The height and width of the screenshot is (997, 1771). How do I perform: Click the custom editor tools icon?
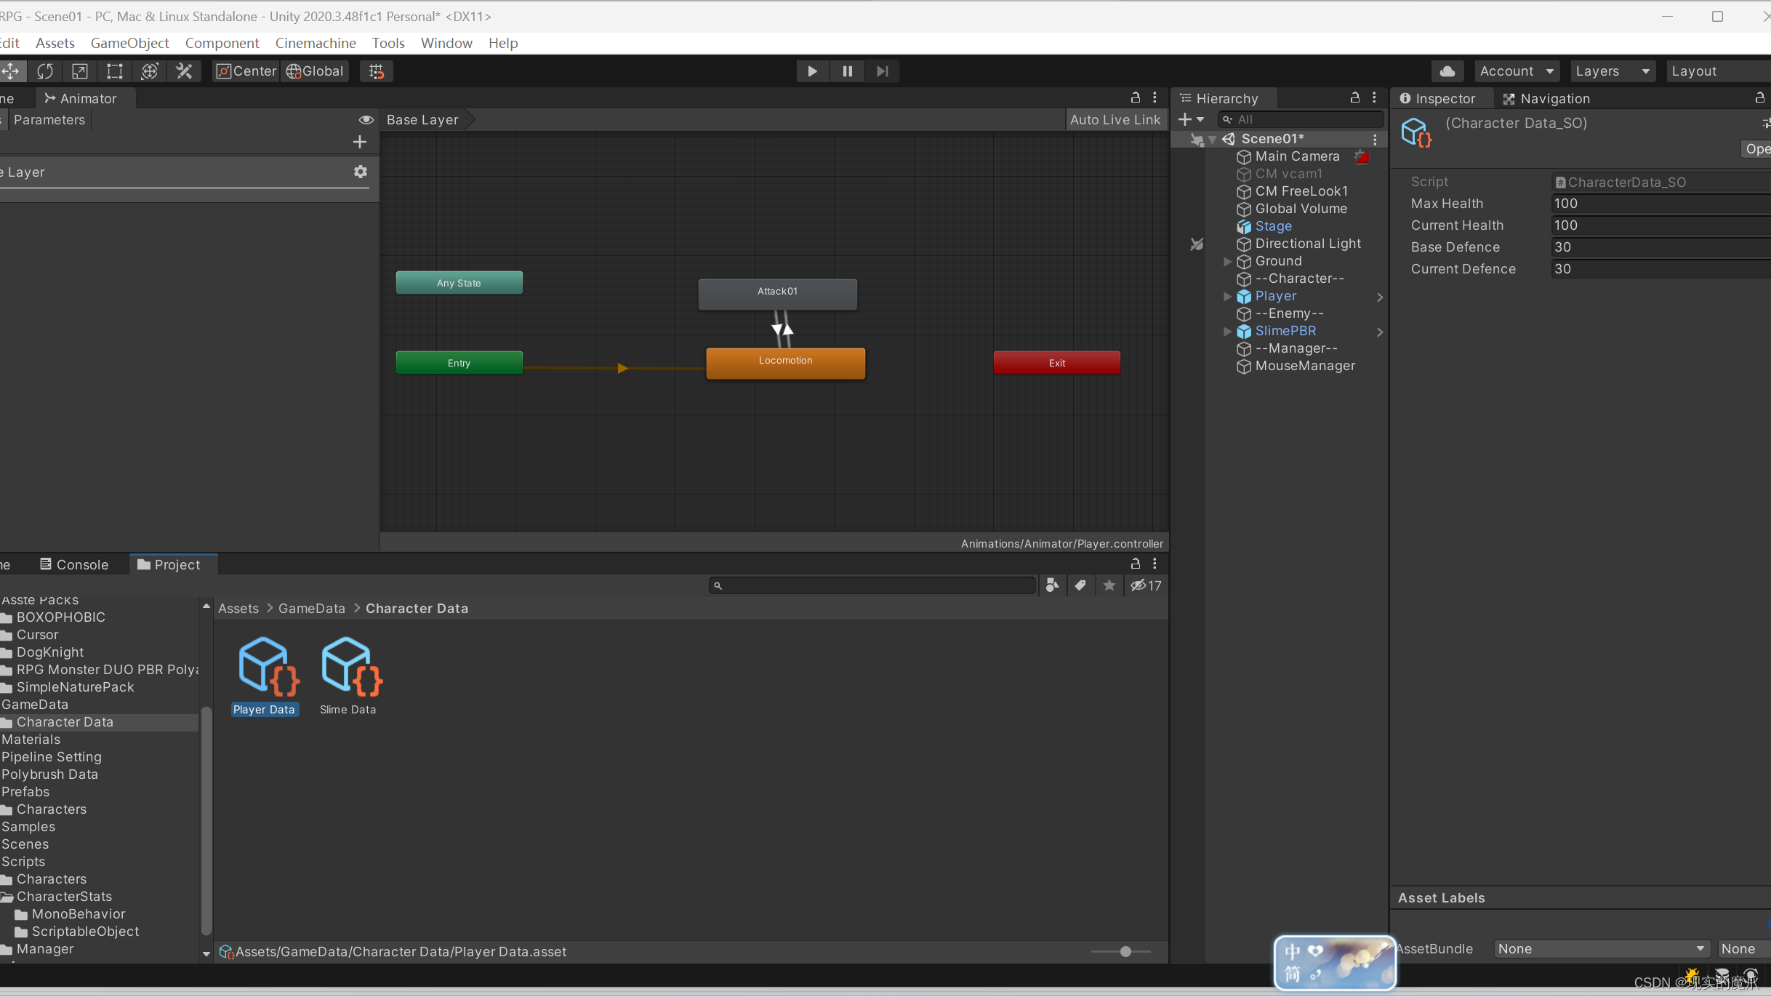pyautogui.click(x=185, y=71)
